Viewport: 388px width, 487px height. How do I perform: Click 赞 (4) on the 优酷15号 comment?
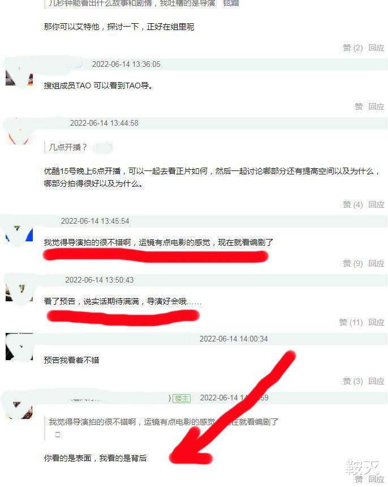click(x=352, y=204)
